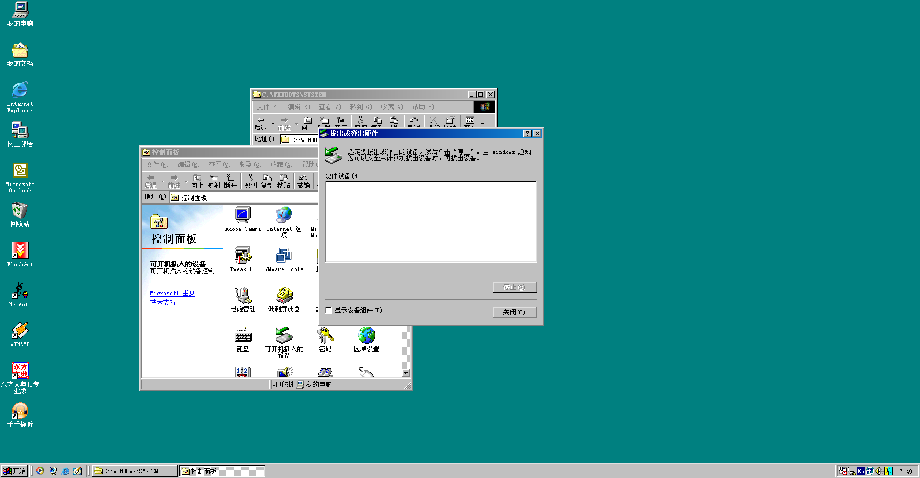Click the 回收站 recycle bin on desktop
This screenshot has height=478, width=920.
click(20, 211)
